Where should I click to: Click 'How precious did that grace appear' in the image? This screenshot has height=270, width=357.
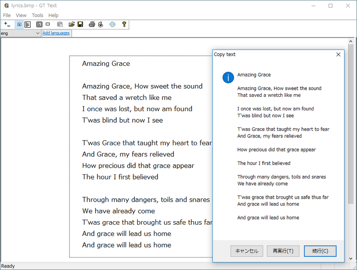(x=138, y=166)
